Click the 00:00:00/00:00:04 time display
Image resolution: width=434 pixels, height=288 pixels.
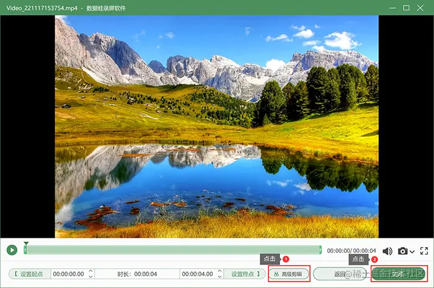[x=352, y=251]
